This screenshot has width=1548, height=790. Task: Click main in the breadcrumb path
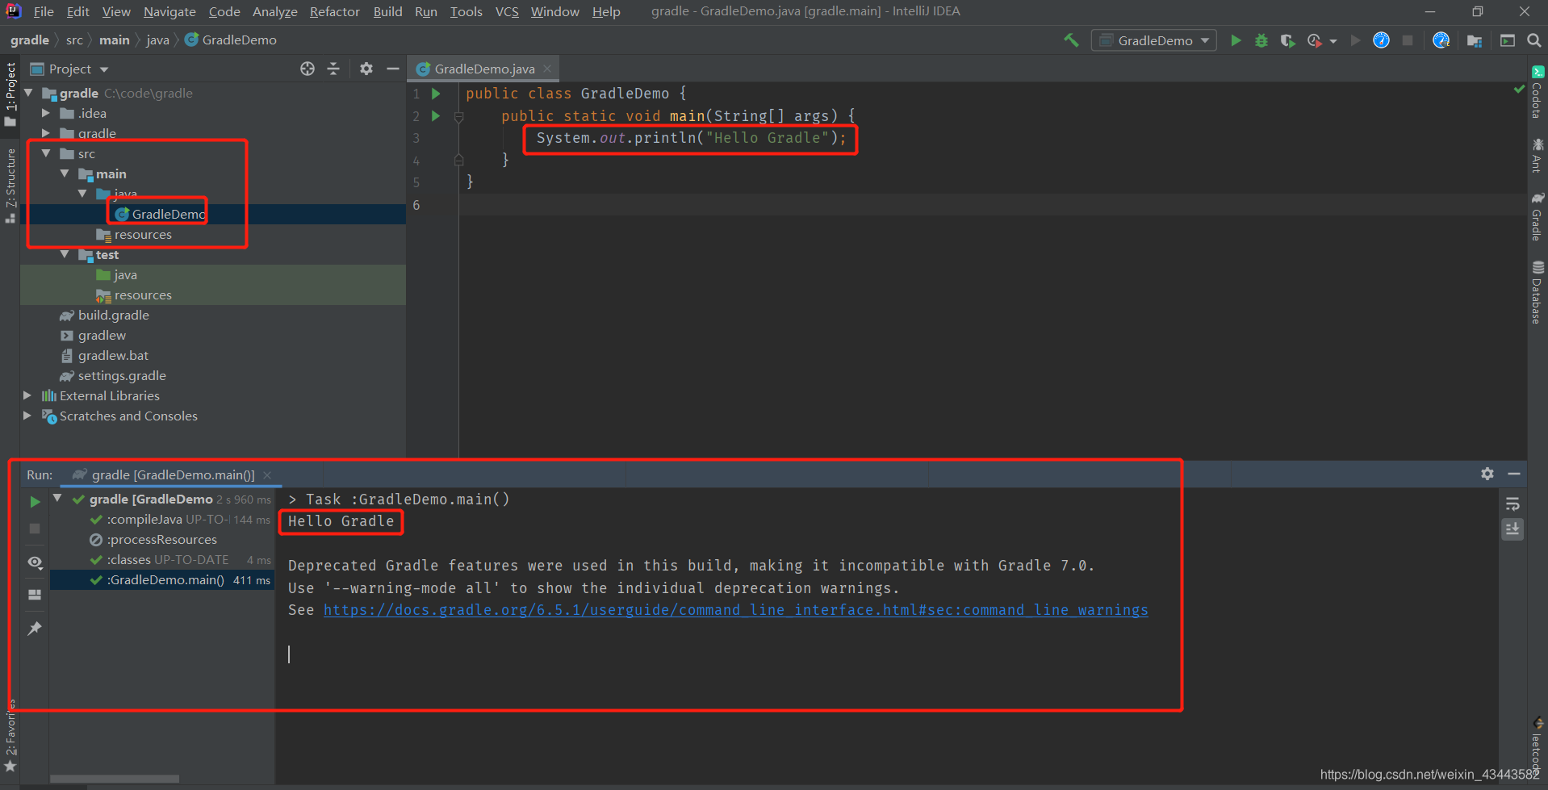pyautogui.click(x=114, y=40)
